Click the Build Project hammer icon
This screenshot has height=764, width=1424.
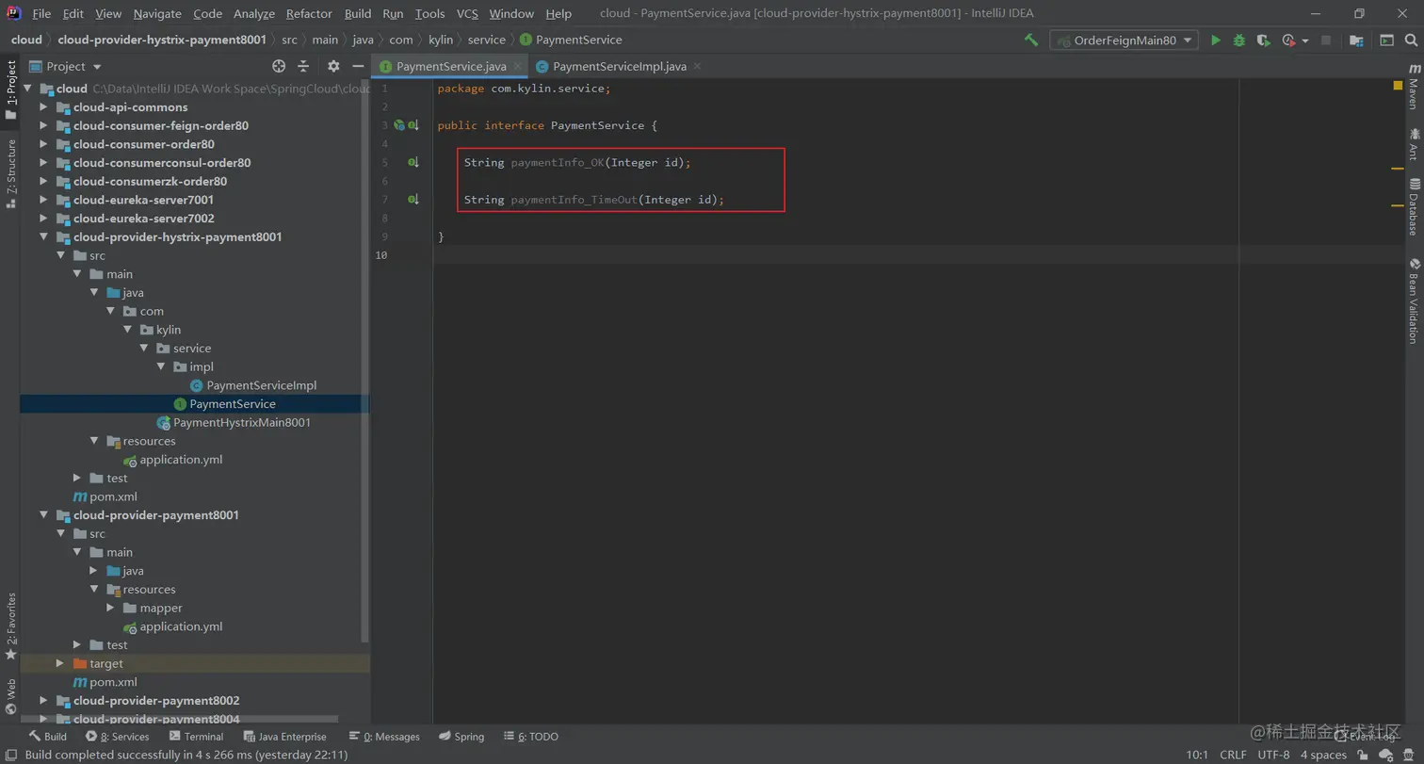[x=1031, y=41]
